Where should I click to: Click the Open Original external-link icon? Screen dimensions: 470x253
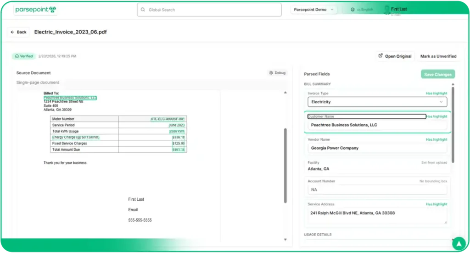click(380, 56)
